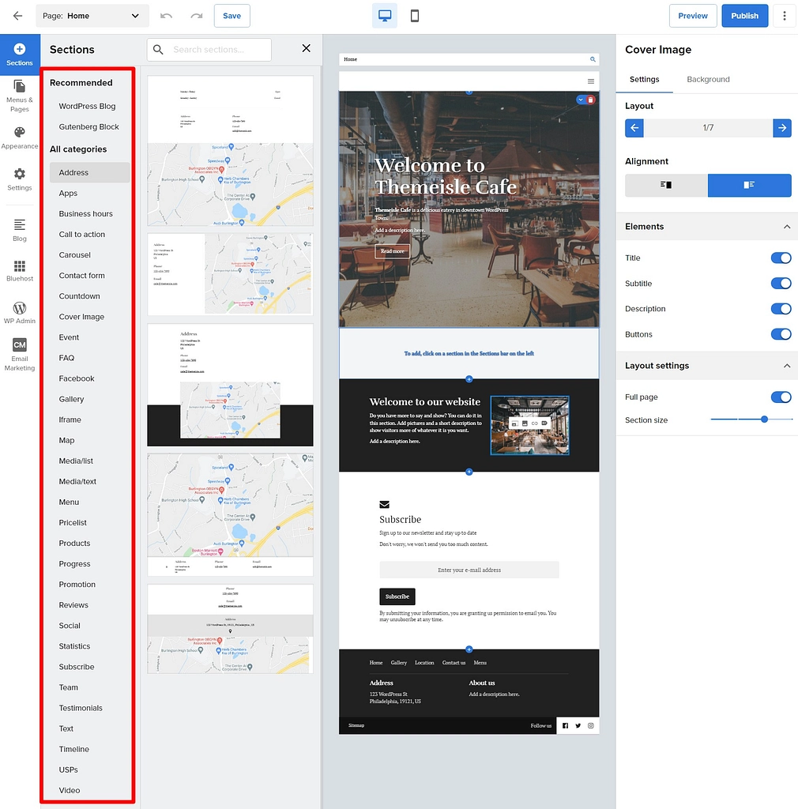Viewport: 798px width, 809px height.
Task: Select the right alignment option
Action: coord(749,185)
